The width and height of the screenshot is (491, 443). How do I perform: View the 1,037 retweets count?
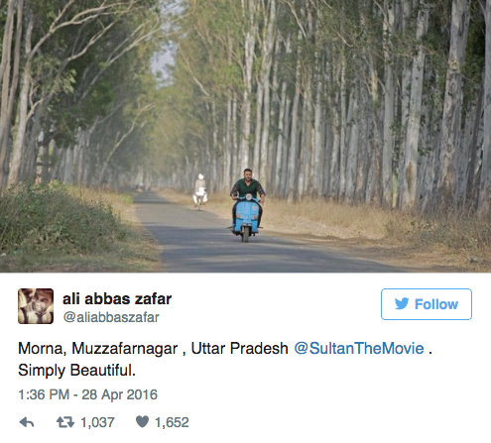pyautogui.click(x=97, y=422)
